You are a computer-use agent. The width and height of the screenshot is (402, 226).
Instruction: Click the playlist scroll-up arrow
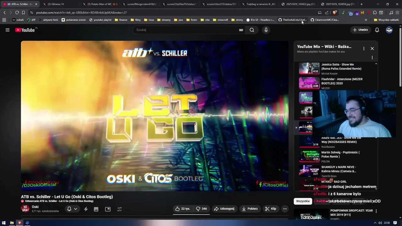tap(376, 64)
